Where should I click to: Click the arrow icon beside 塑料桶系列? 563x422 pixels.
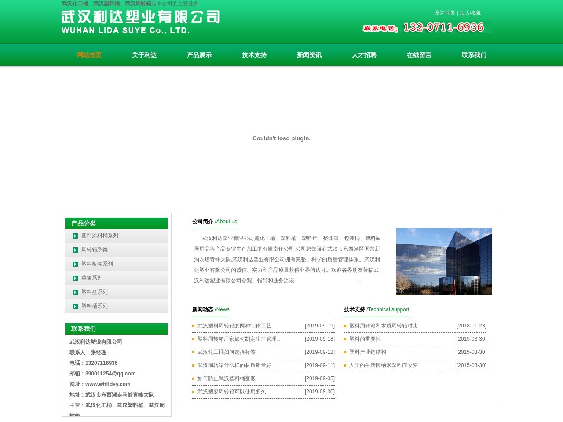[75, 306]
